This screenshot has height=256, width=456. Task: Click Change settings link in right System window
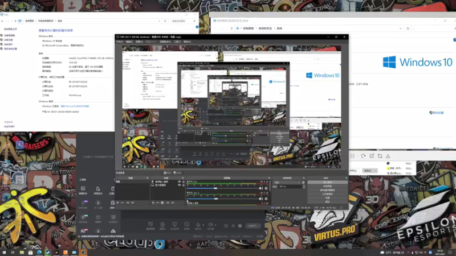[x=438, y=113]
